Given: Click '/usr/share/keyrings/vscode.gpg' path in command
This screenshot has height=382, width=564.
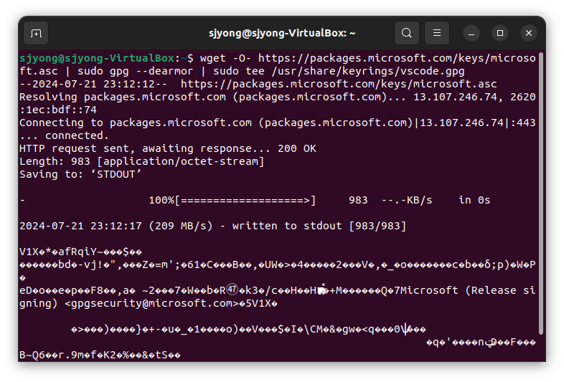Looking at the screenshot, I should [x=368, y=71].
